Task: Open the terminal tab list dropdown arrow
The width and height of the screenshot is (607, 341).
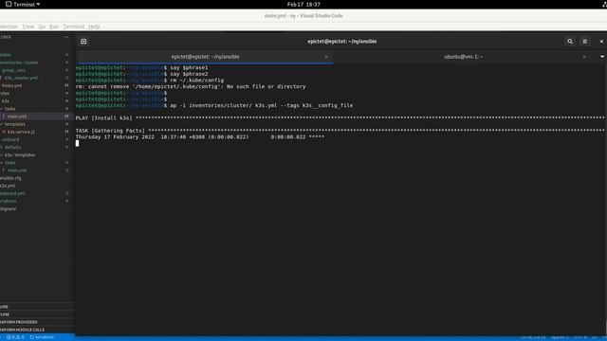Action: click(x=602, y=57)
